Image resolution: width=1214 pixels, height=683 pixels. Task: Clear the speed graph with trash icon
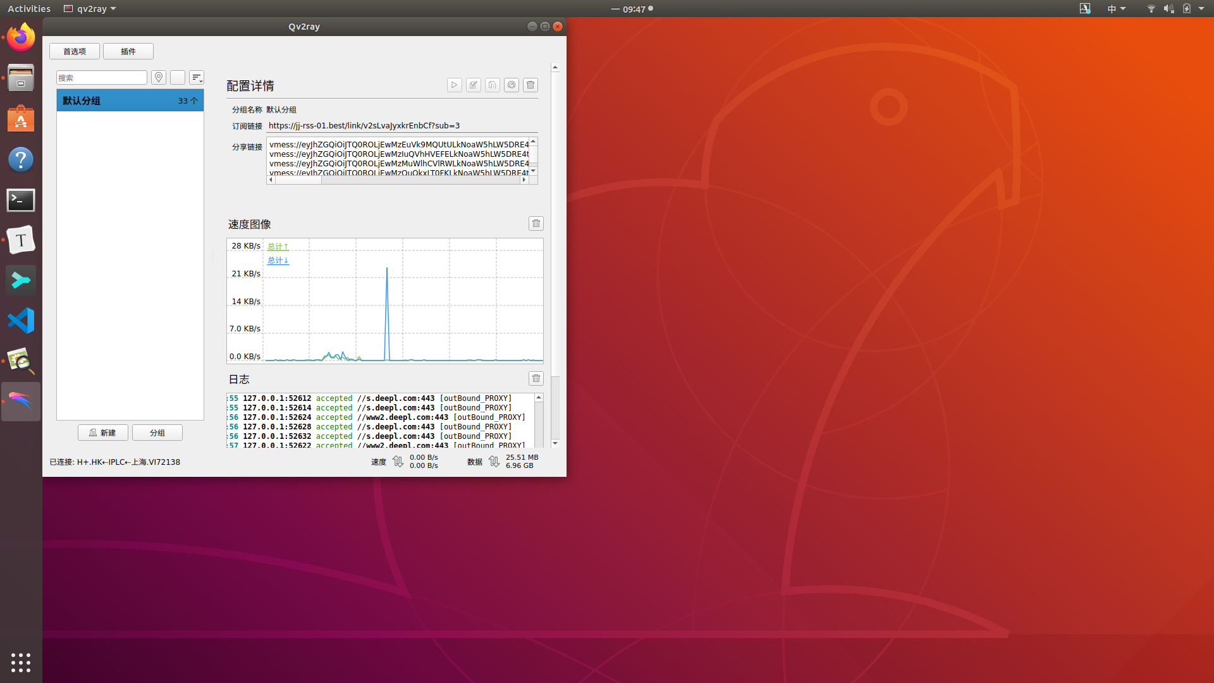pos(536,223)
